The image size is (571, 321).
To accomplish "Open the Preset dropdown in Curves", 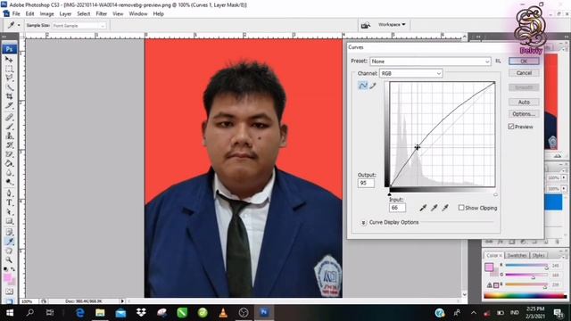I will pyautogui.click(x=430, y=62).
